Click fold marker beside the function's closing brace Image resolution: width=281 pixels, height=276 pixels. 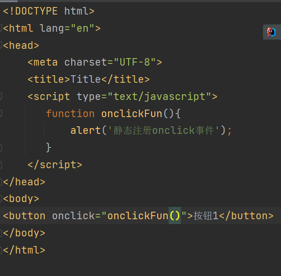click(1, 147)
